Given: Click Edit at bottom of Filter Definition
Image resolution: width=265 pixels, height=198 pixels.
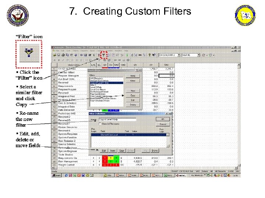Looking at the screenshot, I should pos(104,151).
